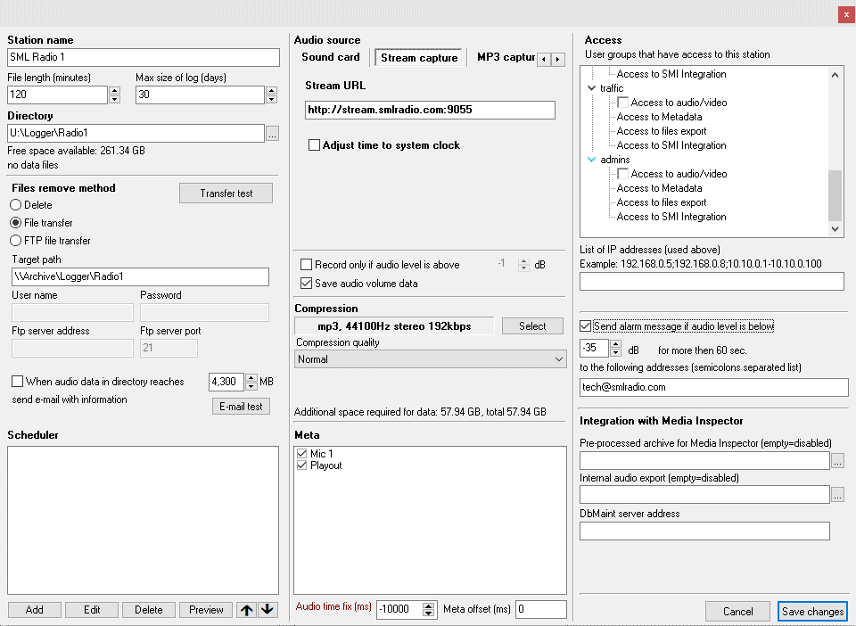Browse for internal audio export folder
The width and height of the screenshot is (856, 626).
837,495
